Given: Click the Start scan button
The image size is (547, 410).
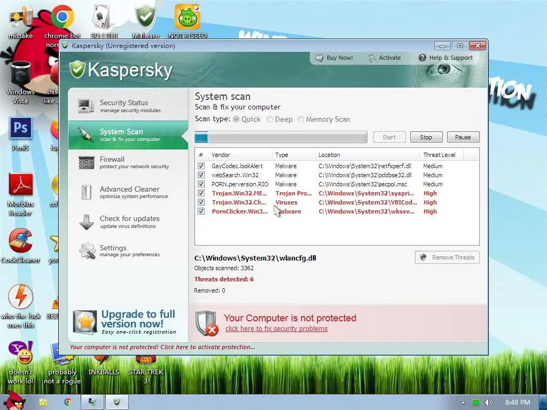Looking at the screenshot, I should [x=389, y=137].
